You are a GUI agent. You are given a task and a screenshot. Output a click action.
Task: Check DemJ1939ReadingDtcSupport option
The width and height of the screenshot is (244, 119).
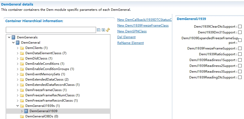(240, 77)
